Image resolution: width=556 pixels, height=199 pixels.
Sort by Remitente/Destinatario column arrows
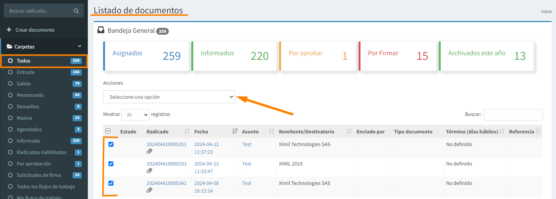tap(349, 132)
